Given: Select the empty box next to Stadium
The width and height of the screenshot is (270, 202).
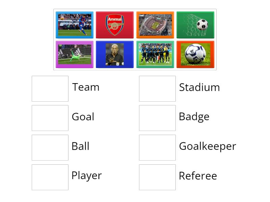Looking at the screenshot, I should (x=157, y=88).
